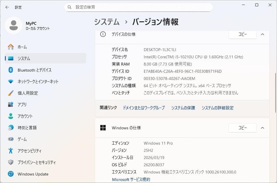Collapse the デバイスの仕様 section chevron
This screenshot has height=183, width=277.
263,34
